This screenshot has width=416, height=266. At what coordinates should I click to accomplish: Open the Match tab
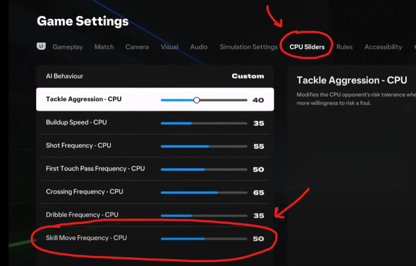pyautogui.click(x=104, y=47)
